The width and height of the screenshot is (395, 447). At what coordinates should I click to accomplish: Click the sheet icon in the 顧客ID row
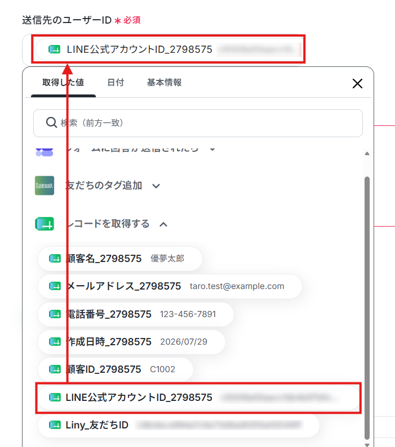pos(55,369)
